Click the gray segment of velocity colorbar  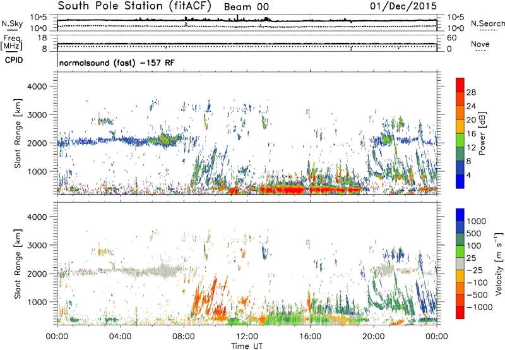point(460,263)
